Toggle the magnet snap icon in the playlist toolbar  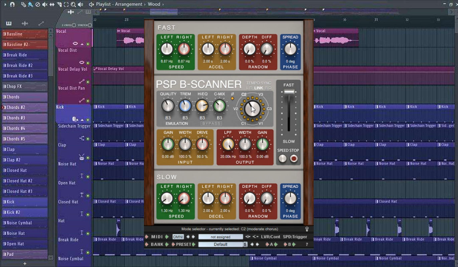pos(12,4)
